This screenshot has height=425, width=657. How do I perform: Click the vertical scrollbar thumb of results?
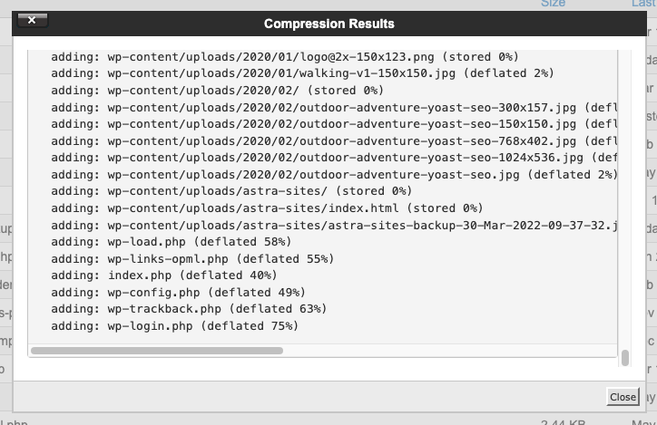[x=624, y=358]
